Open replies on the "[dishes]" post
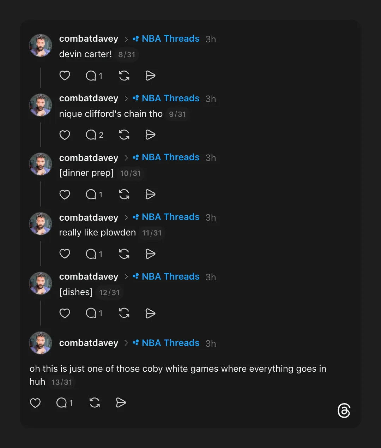This screenshot has height=448, width=381. point(91,313)
